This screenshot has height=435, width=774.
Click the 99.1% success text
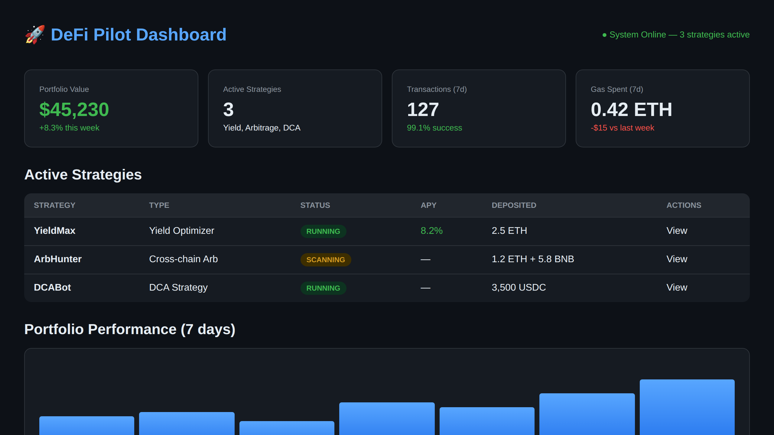434,128
